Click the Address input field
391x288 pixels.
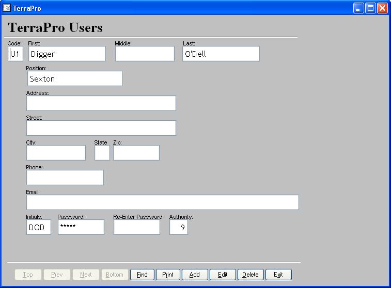click(x=101, y=103)
